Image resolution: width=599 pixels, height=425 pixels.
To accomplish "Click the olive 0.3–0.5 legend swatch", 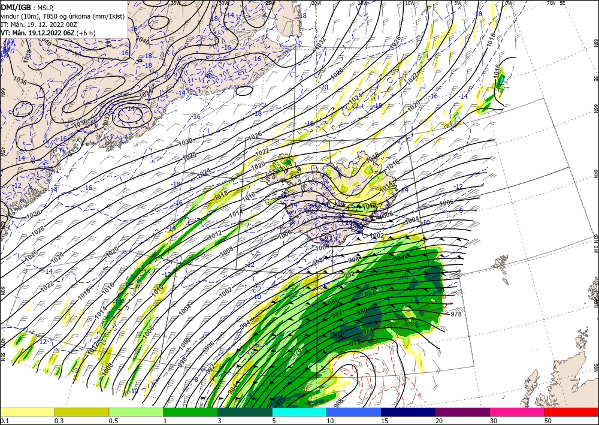I will (81, 412).
